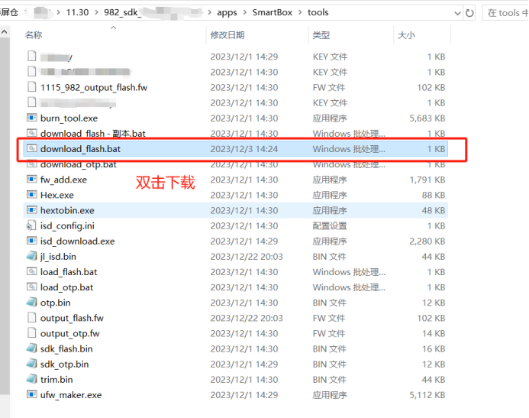Screen dimensions: 529x418
Task: Click the output_otp.fw file icon
Action: coord(32,333)
